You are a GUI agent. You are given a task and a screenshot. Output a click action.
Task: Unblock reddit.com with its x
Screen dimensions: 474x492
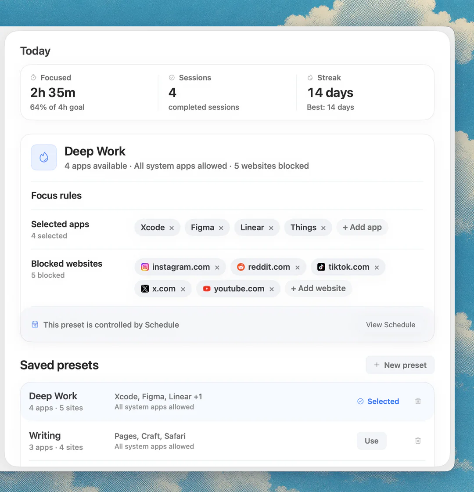[x=298, y=268]
